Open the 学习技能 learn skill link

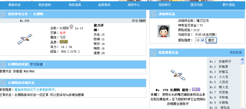[x=36, y=64]
